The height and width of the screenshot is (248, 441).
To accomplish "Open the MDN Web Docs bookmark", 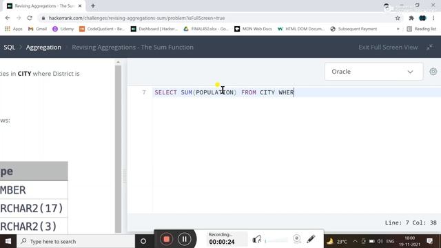I will click(253, 29).
